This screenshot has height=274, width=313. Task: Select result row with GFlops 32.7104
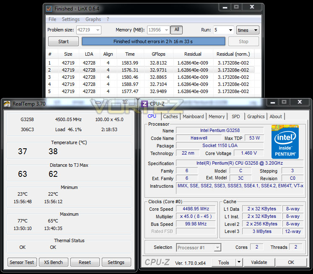[x=150, y=84]
